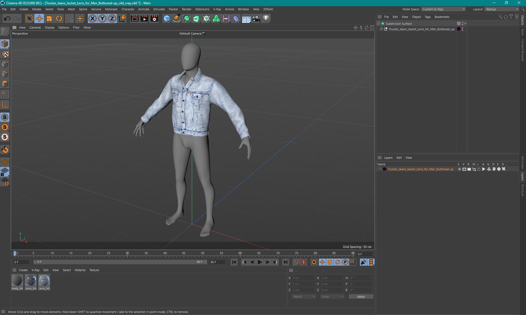
Task: Open Edit Render Settings
Action: click(x=154, y=19)
